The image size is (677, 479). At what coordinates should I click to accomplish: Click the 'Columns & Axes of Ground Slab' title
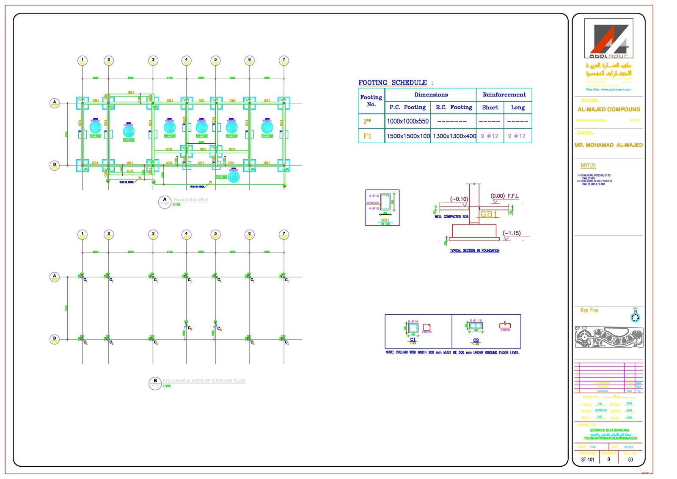pyautogui.click(x=204, y=381)
